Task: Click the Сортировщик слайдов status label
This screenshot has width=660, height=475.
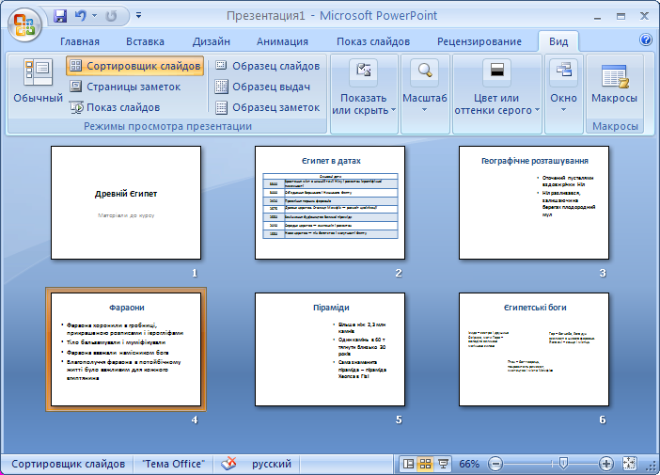Action: [x=69, y=464]
